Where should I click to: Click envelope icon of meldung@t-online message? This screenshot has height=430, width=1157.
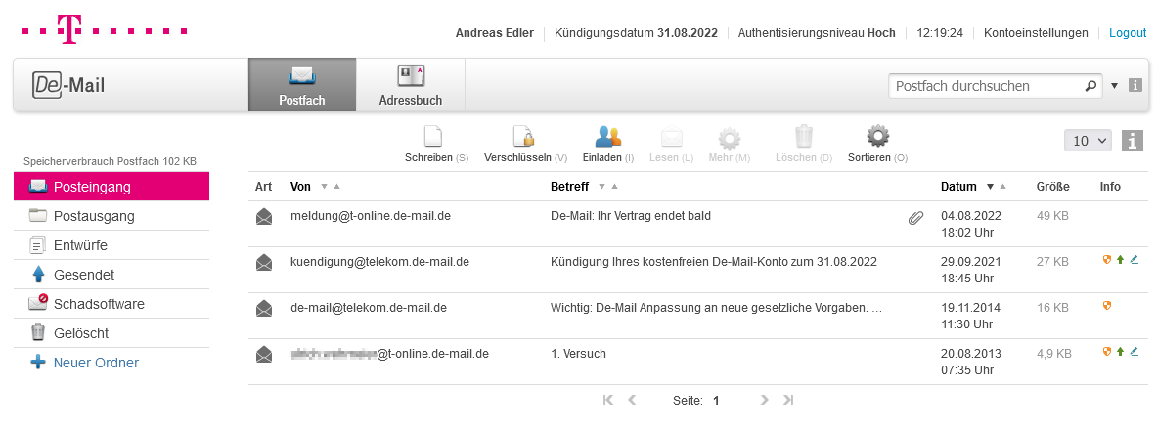coord(264,217)
